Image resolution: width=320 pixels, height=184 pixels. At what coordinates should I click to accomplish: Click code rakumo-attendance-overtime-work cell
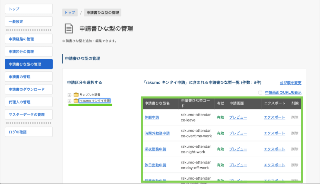tap(196, 133)
